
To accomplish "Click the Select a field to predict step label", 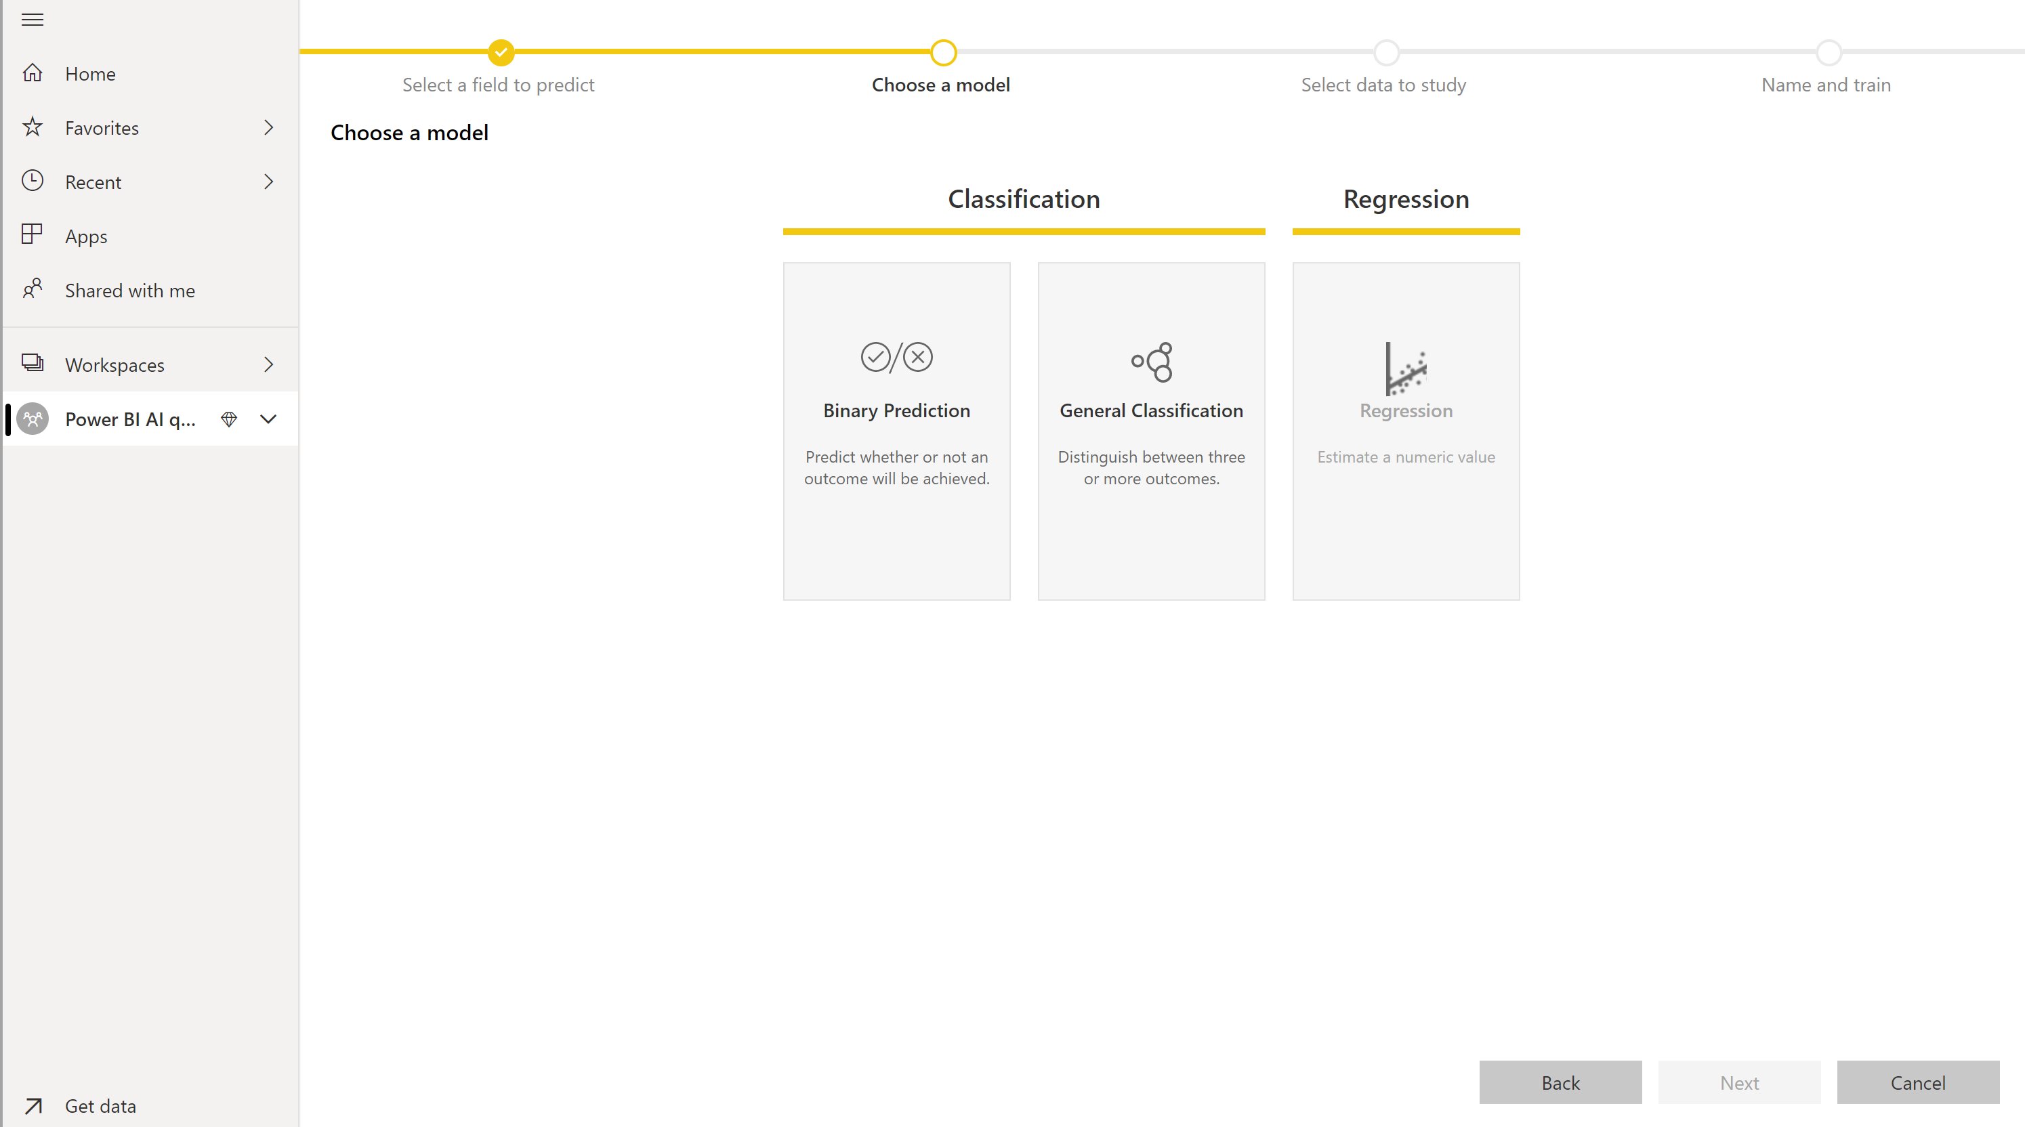I will point(499,85).
